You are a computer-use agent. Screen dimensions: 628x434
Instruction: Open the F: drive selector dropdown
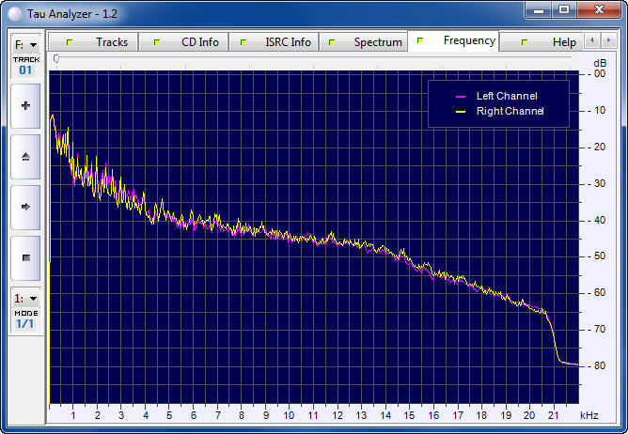point(25,44)
